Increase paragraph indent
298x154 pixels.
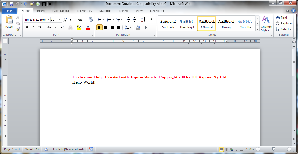pyautogui.click(x=135, y=20)
